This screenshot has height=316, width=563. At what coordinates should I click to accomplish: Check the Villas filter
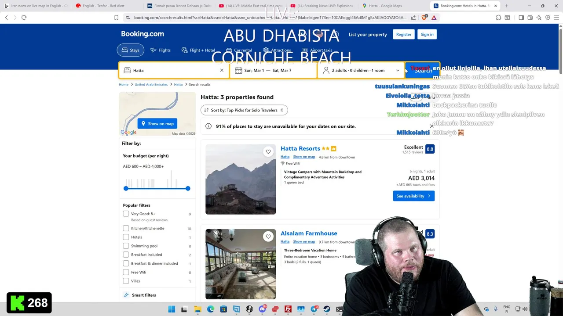[126, 281]
